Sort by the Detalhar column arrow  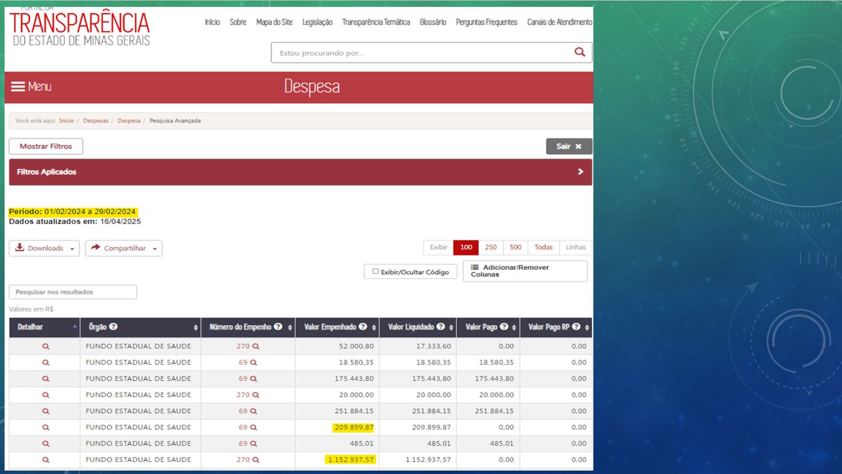pyautogui.click(x=75, y=326)
